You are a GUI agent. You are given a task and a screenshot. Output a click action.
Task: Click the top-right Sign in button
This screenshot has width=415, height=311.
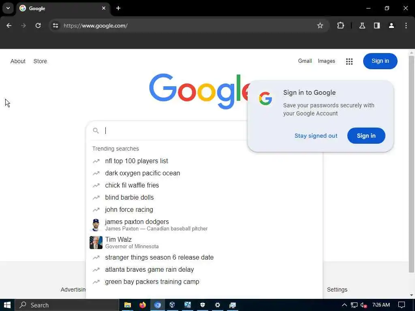tap(380, 61)
